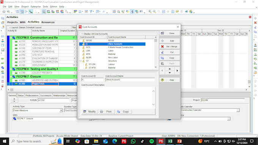Collapse the FECPM.6 Testing and Quality group
The image size is (258, 145).
(11, 69)
